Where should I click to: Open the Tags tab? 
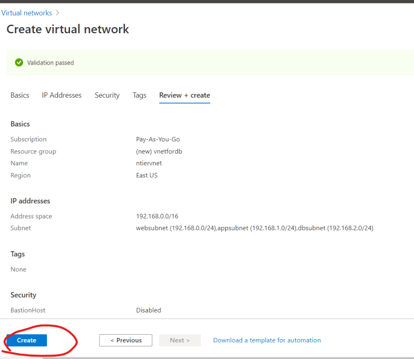click(140, 95)
